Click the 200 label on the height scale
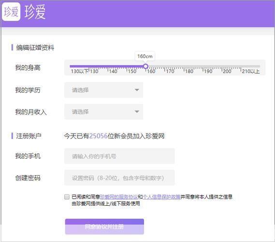 [227, 71]
